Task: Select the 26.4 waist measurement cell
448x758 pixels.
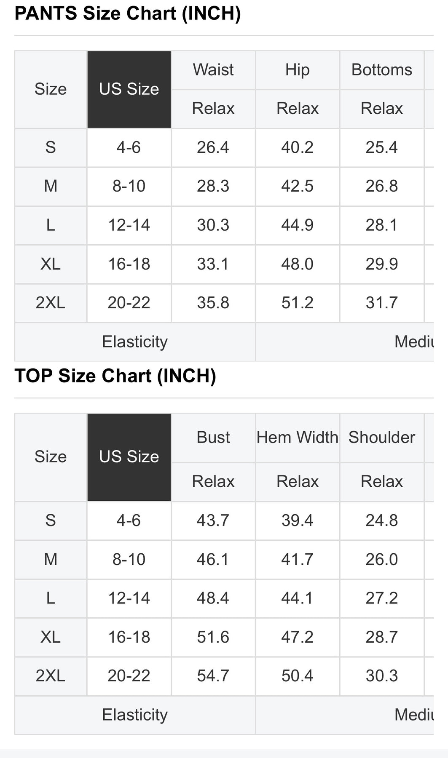Action: tap(213, 147)
